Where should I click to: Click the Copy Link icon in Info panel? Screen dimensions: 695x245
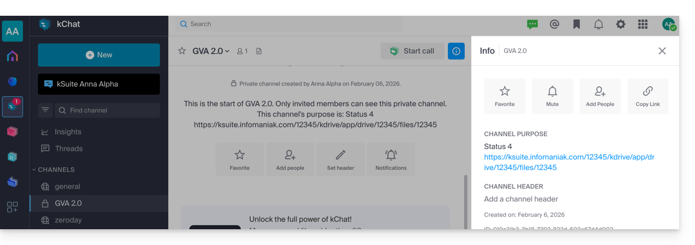648,96
